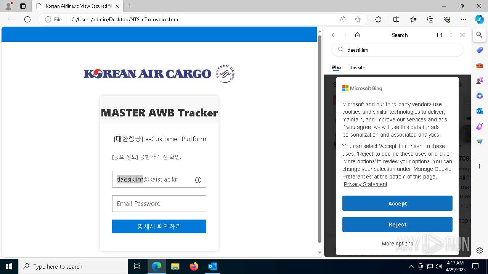Open Privacy Statement link
This screenshot has height=274, width=488.
click(365, 184)
